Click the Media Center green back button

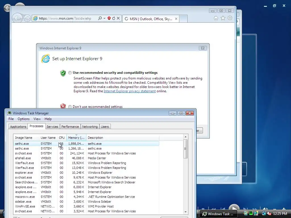tap(7, 8)
